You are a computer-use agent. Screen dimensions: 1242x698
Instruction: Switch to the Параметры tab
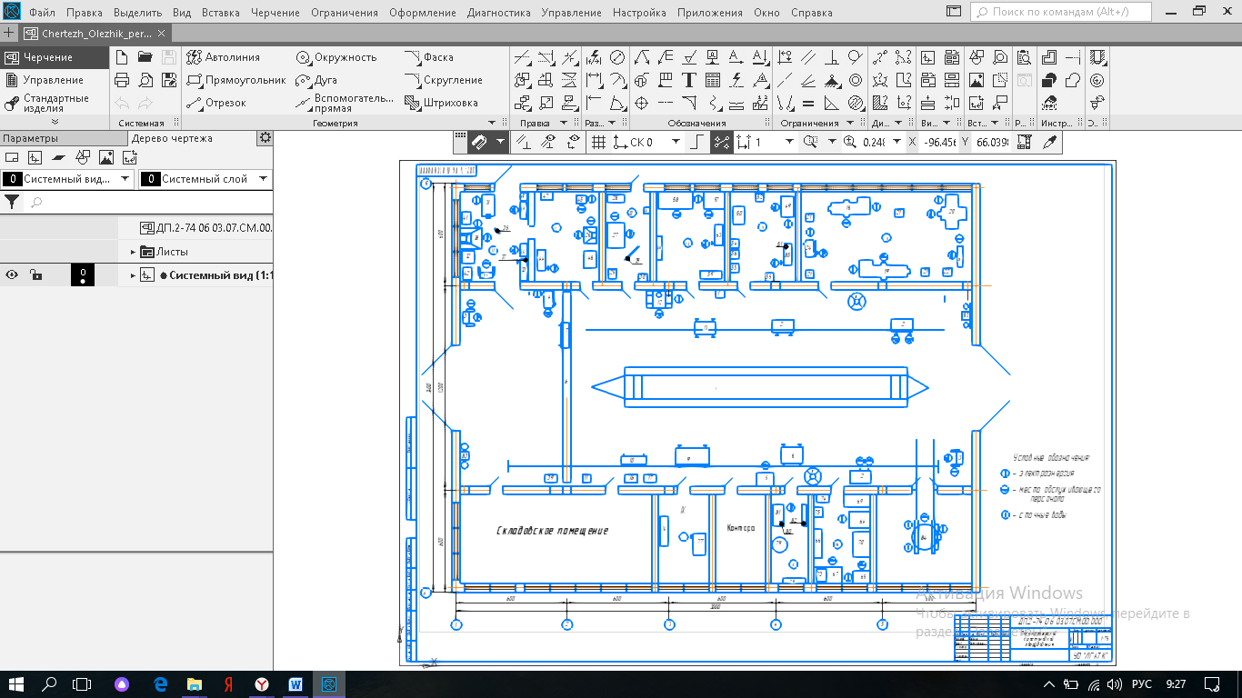tap(30, 138)
